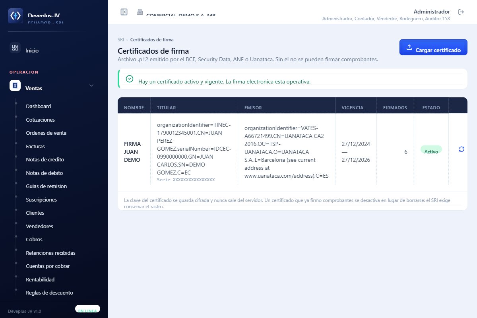Click the Inicio grid icon
The height and width of the screenshot is (318, 477).
pos(15,48)
